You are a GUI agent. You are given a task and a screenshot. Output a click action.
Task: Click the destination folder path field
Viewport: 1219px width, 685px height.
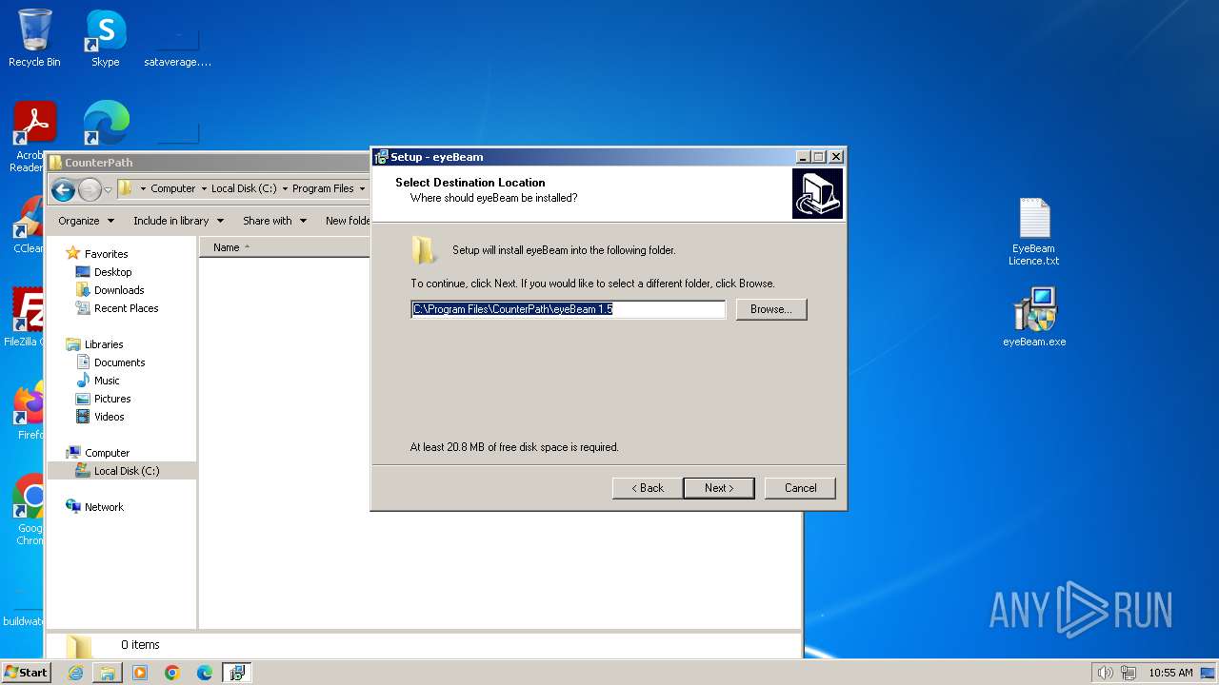pyautogui.click(x=569, y=309)
